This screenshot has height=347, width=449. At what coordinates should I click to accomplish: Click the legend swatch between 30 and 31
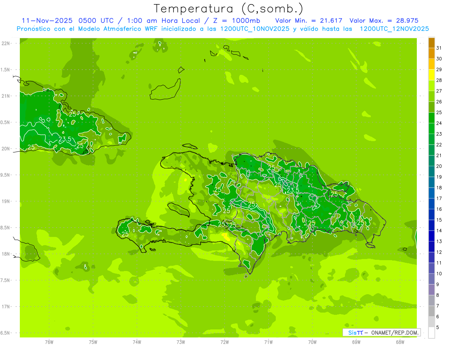tap(431, 54)
